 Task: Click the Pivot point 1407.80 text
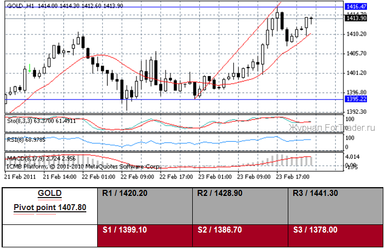tap(50, 207)
